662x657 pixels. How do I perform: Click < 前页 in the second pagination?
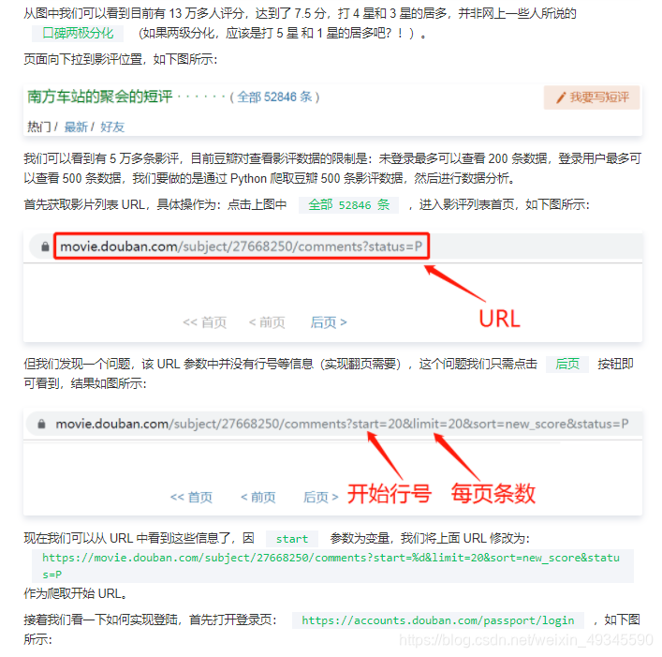click(x=257, y=497)
